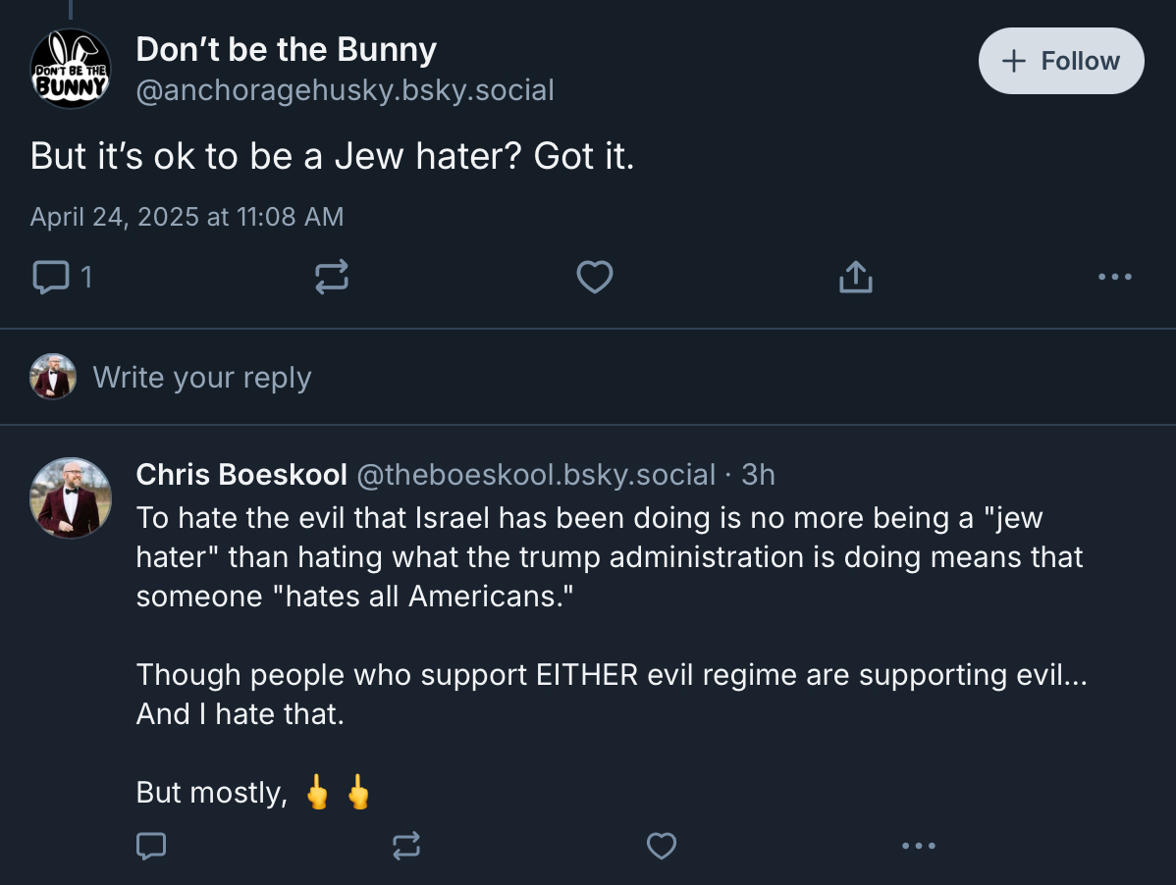The width and height of the screenshot is (1176, 885).
Task: Open the Don't be the Bunny avatar
Action: (71, 69)
